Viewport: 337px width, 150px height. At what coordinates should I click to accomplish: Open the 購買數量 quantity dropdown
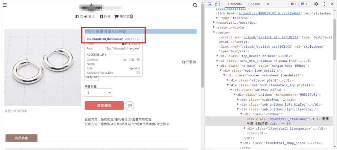pyautogui.click(x=98, y=93)
